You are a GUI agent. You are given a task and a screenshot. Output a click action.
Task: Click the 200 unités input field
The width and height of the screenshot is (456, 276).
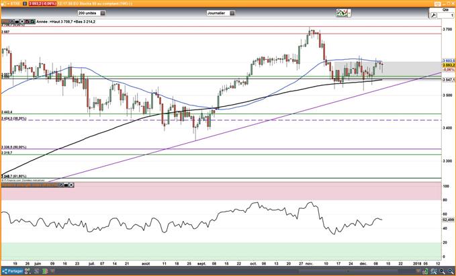[89, 13]
